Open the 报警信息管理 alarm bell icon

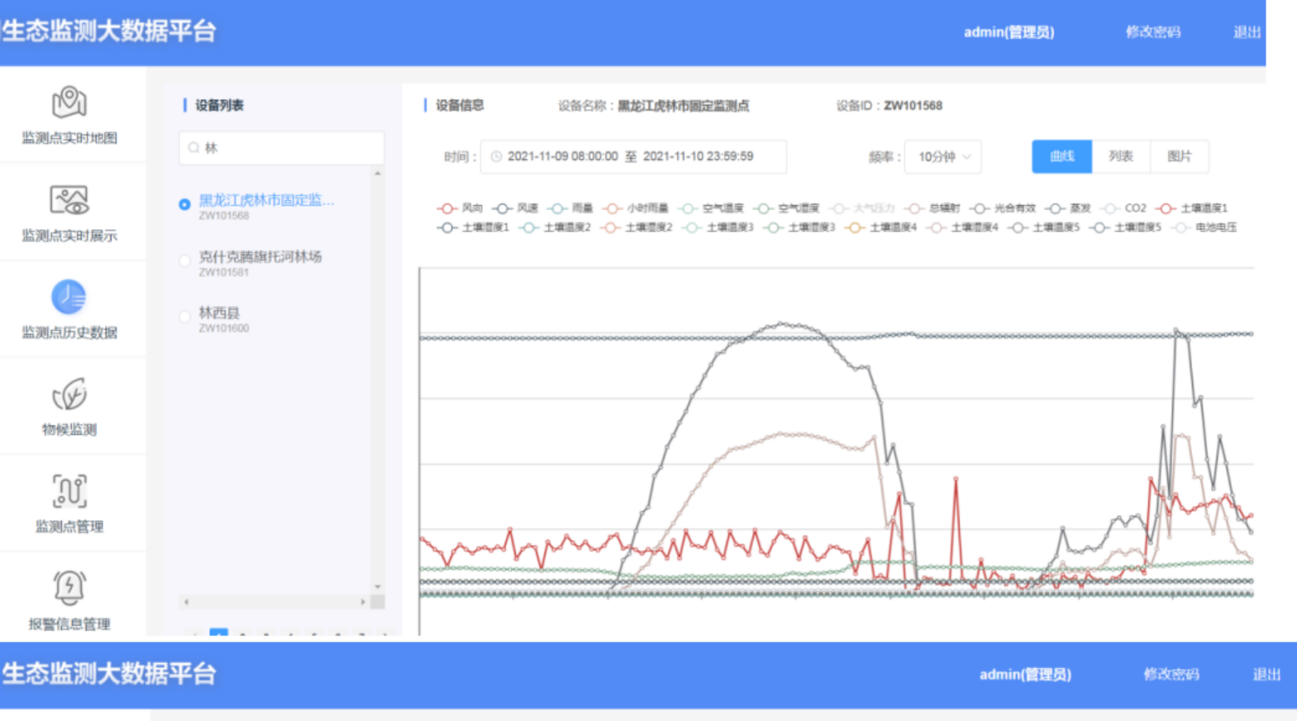[x=69, y=588]
